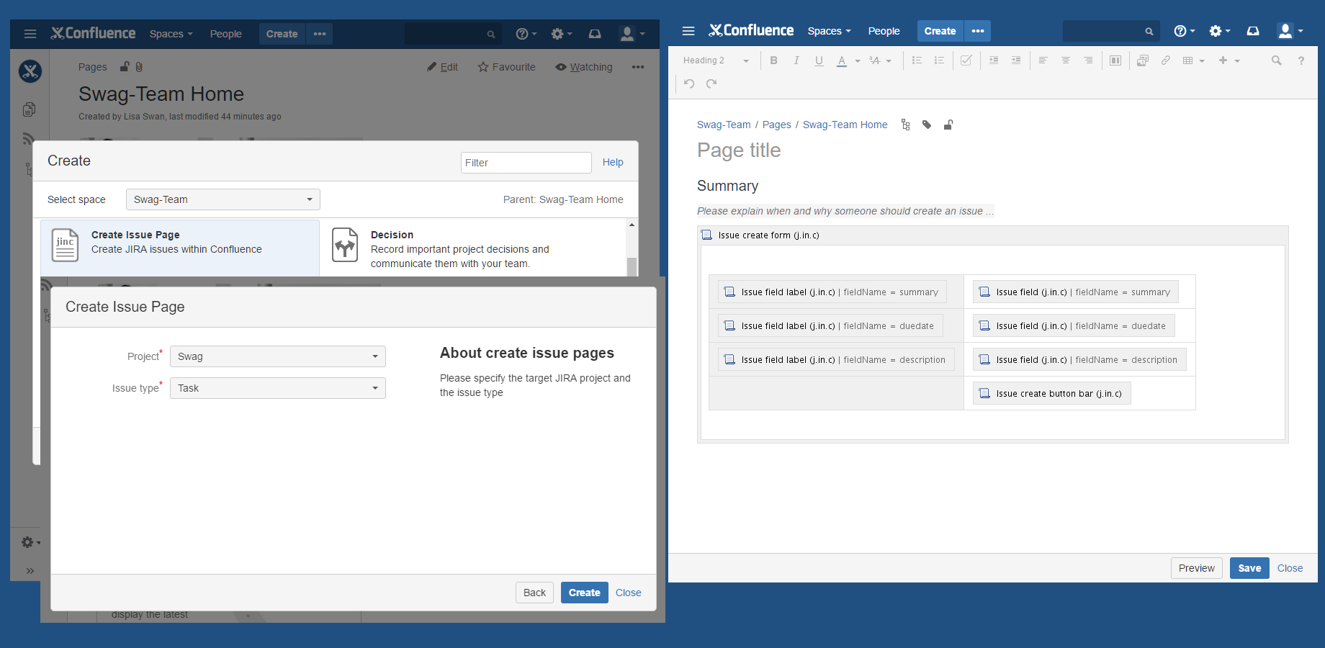Apply bold formatting in the editor toolbar
The height and width of the screenshot is (648, 1325).
coord(773,60)
